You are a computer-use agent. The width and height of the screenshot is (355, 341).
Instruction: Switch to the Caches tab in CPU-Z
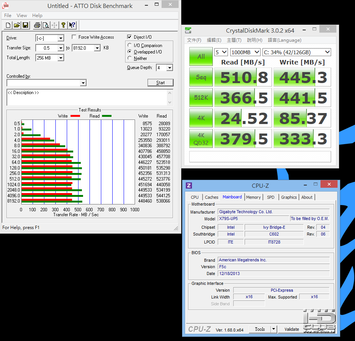(x=212, y=197)
